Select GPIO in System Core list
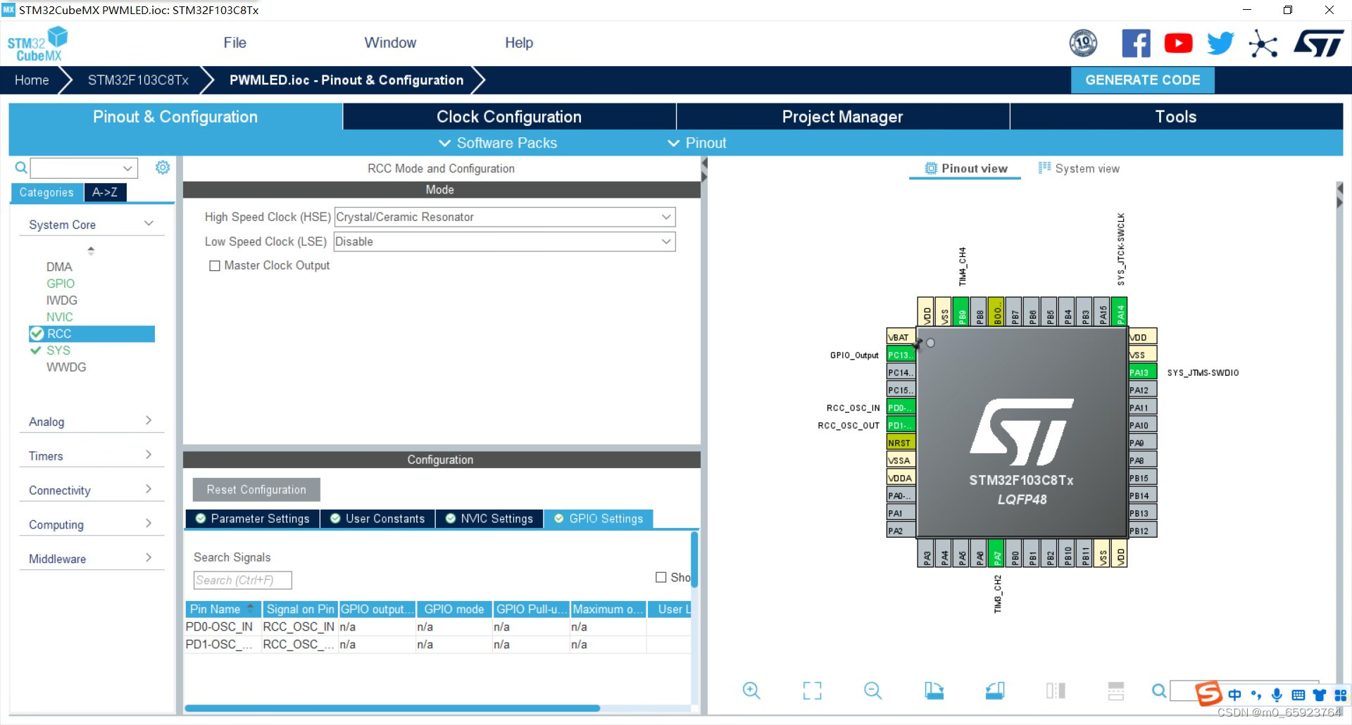 [x=61, y=284]
